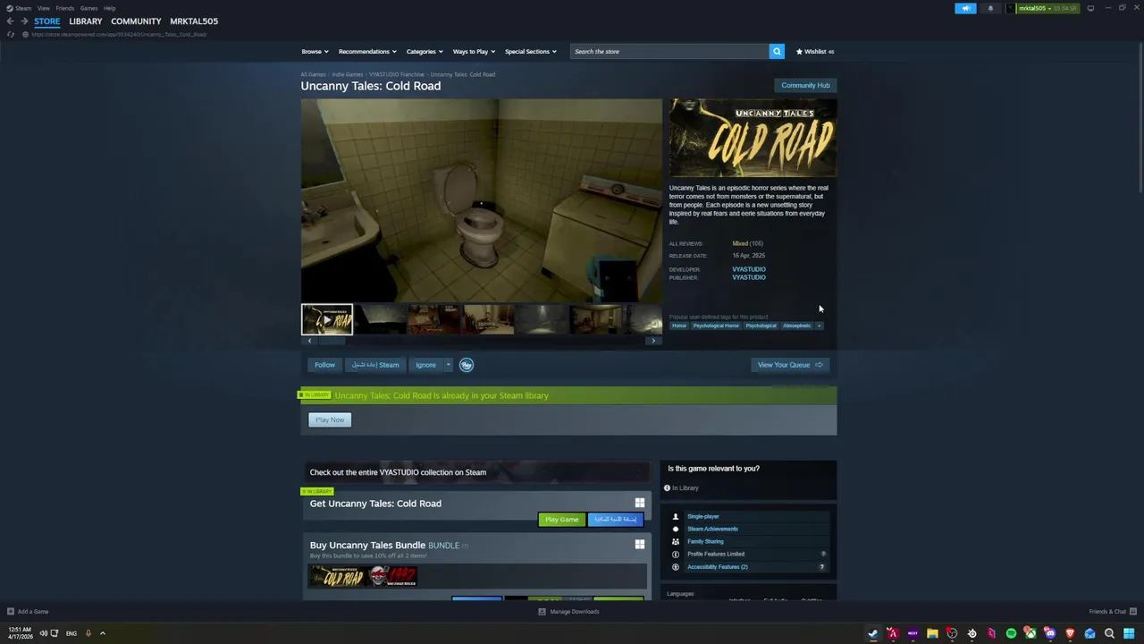Click the round badge icon beside Ignore
This screenshot has height=644, width=1144.
tap(467, 365)
